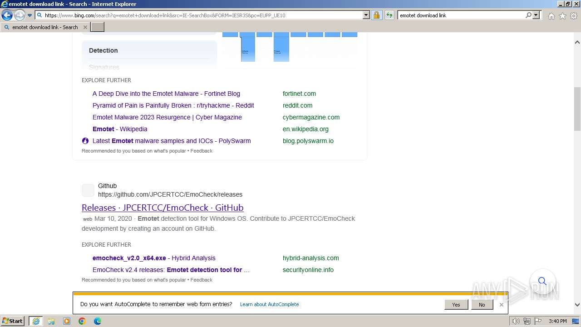Screen dimensions: 581x327
Task: Go to the Home page icon
Action: (x=551, y=16)
